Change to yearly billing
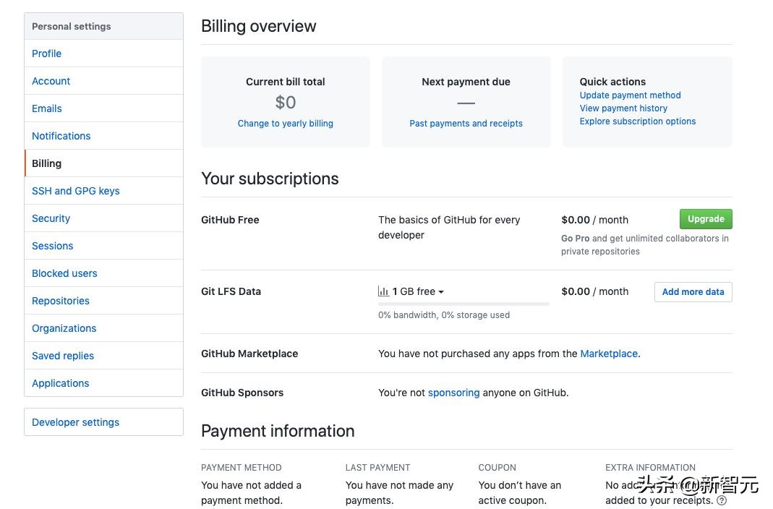The image size is (773, 509). [285, 124]
